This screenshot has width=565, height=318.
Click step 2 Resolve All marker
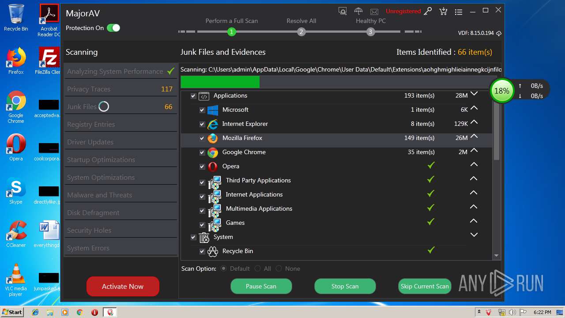coord(301,32)
